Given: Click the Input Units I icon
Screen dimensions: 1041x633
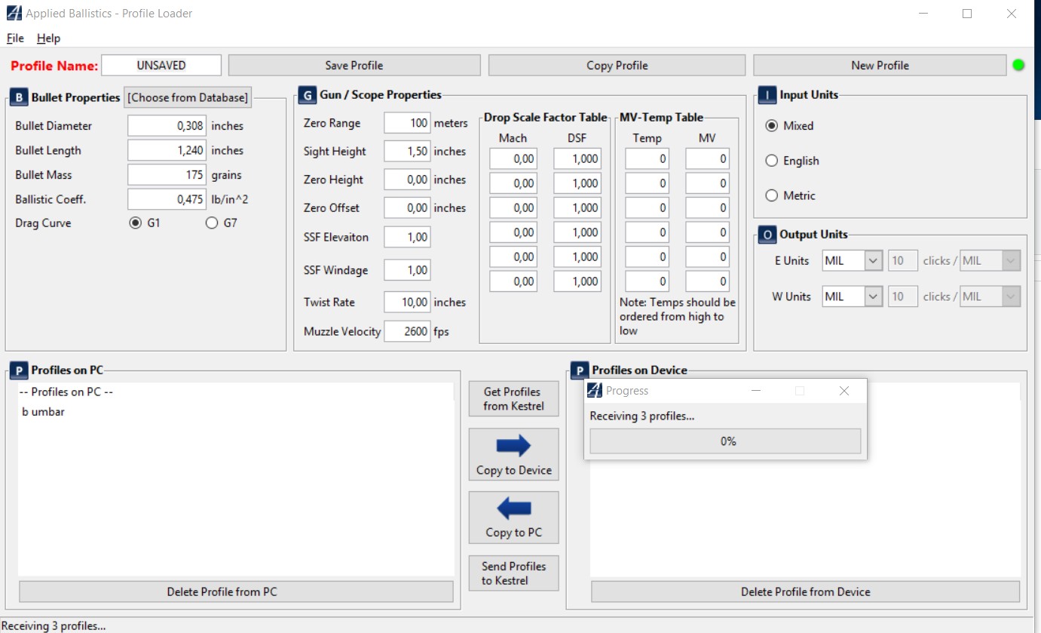Looking at the screenshot, I should [x=767, y=95].
